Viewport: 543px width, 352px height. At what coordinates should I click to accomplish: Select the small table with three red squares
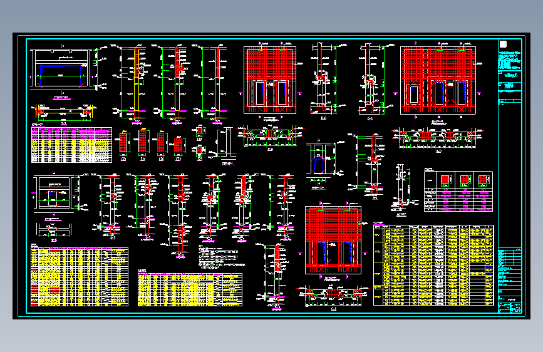458,191
